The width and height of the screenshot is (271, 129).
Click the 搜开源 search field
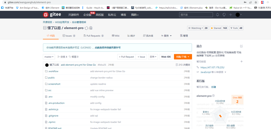[196, 15]
